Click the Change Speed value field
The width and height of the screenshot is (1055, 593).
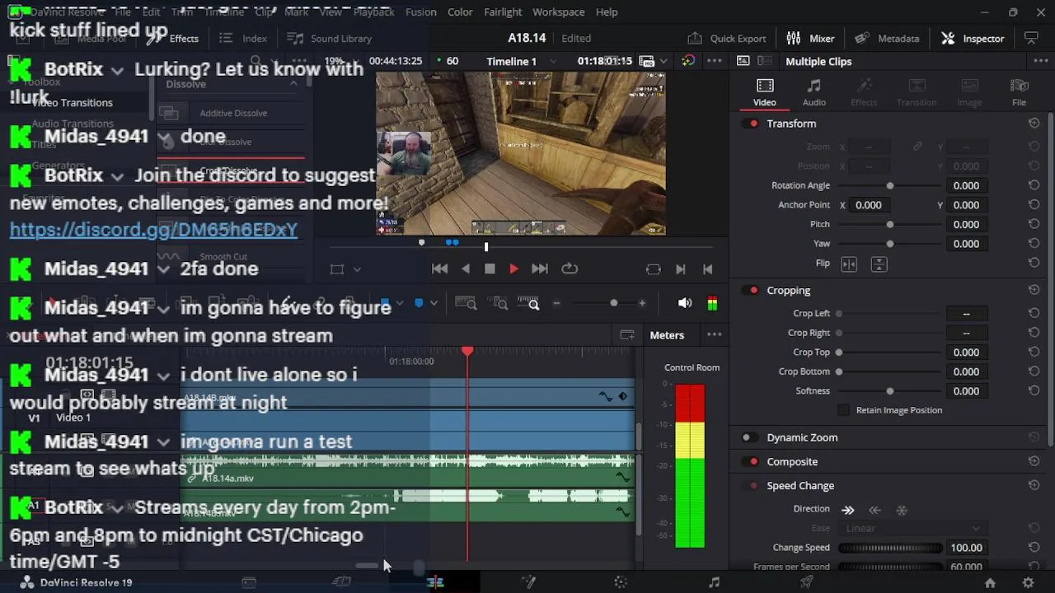966,548
